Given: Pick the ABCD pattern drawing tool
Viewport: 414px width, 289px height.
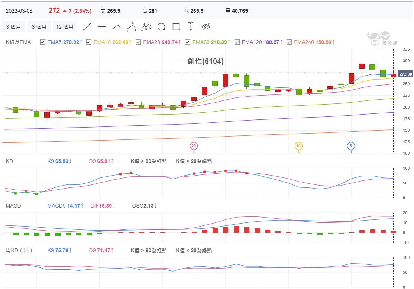Looking at the screenshot, I should (146, 27).
